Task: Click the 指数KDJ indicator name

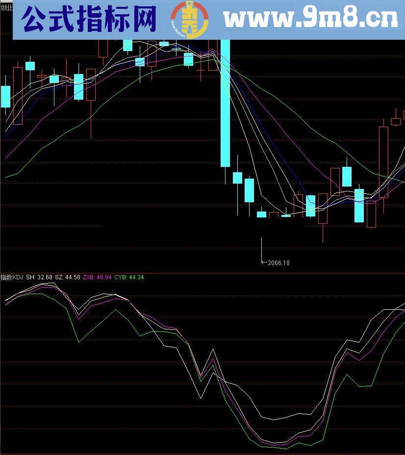Action: point(12,277)
